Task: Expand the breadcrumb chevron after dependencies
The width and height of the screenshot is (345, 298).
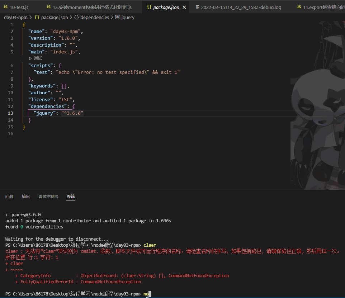Action: [112, 17]
